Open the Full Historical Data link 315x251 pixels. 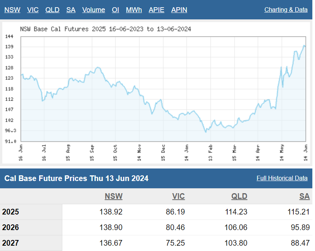click(x=282, y=178)
